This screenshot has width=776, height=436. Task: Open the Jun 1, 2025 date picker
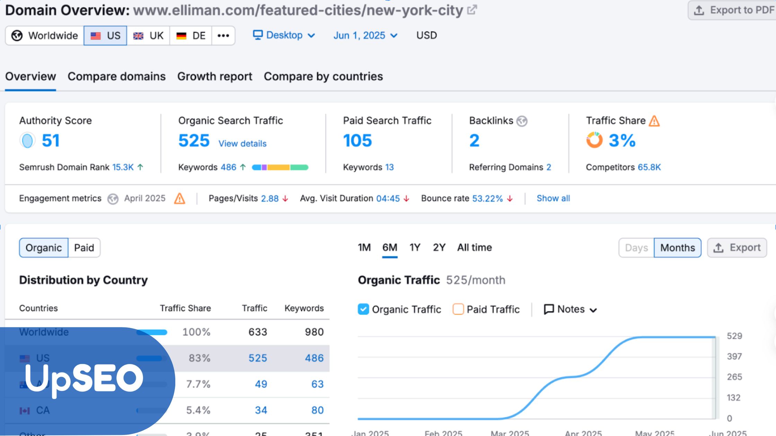click(x=365, y=35)
